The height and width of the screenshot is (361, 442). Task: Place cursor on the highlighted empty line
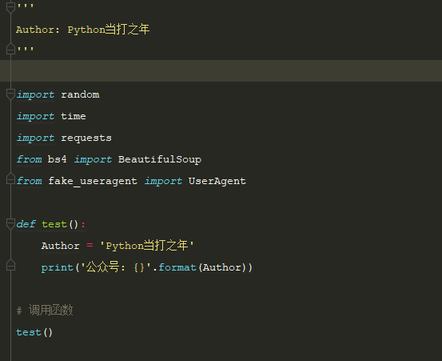tap(221, 70)
